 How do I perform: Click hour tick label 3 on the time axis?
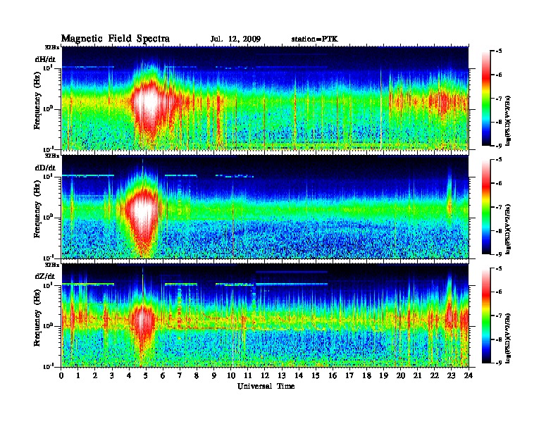[x=112, y=375]
